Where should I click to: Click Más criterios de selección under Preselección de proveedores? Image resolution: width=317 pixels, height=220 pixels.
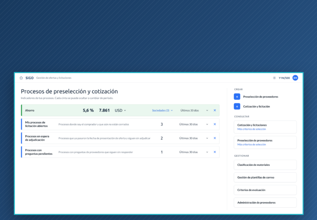click(251, 144)
